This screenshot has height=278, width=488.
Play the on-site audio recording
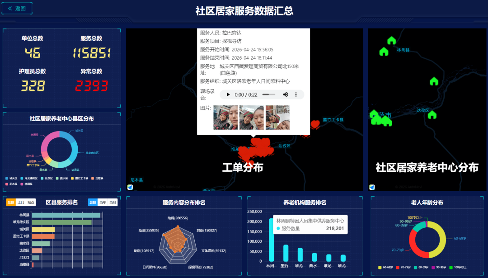pyautogui.click(x=228, y=94)
